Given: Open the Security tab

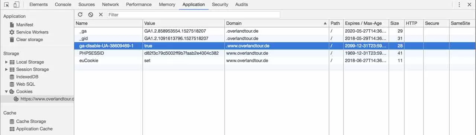Looking at the screenshot, I should tap(220, 4).
